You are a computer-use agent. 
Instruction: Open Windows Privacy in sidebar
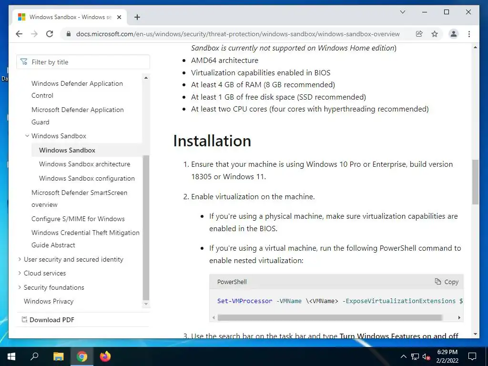(x=49, y=301)
